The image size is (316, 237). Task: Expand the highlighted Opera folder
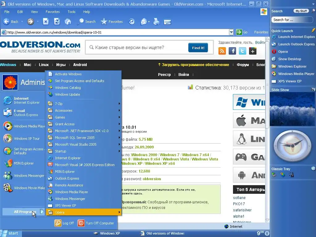84,212
